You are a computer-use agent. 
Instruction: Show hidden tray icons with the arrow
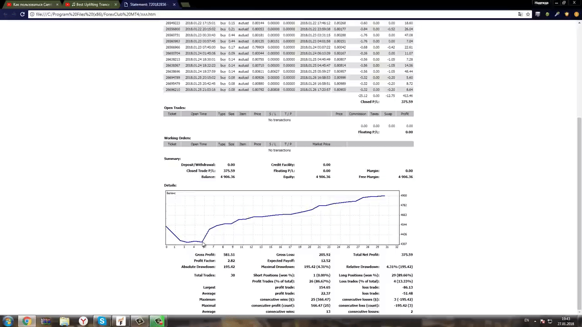[534, 321]
